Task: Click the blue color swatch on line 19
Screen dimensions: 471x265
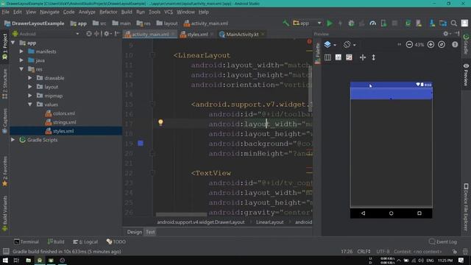Action: [x=141, y=144]
